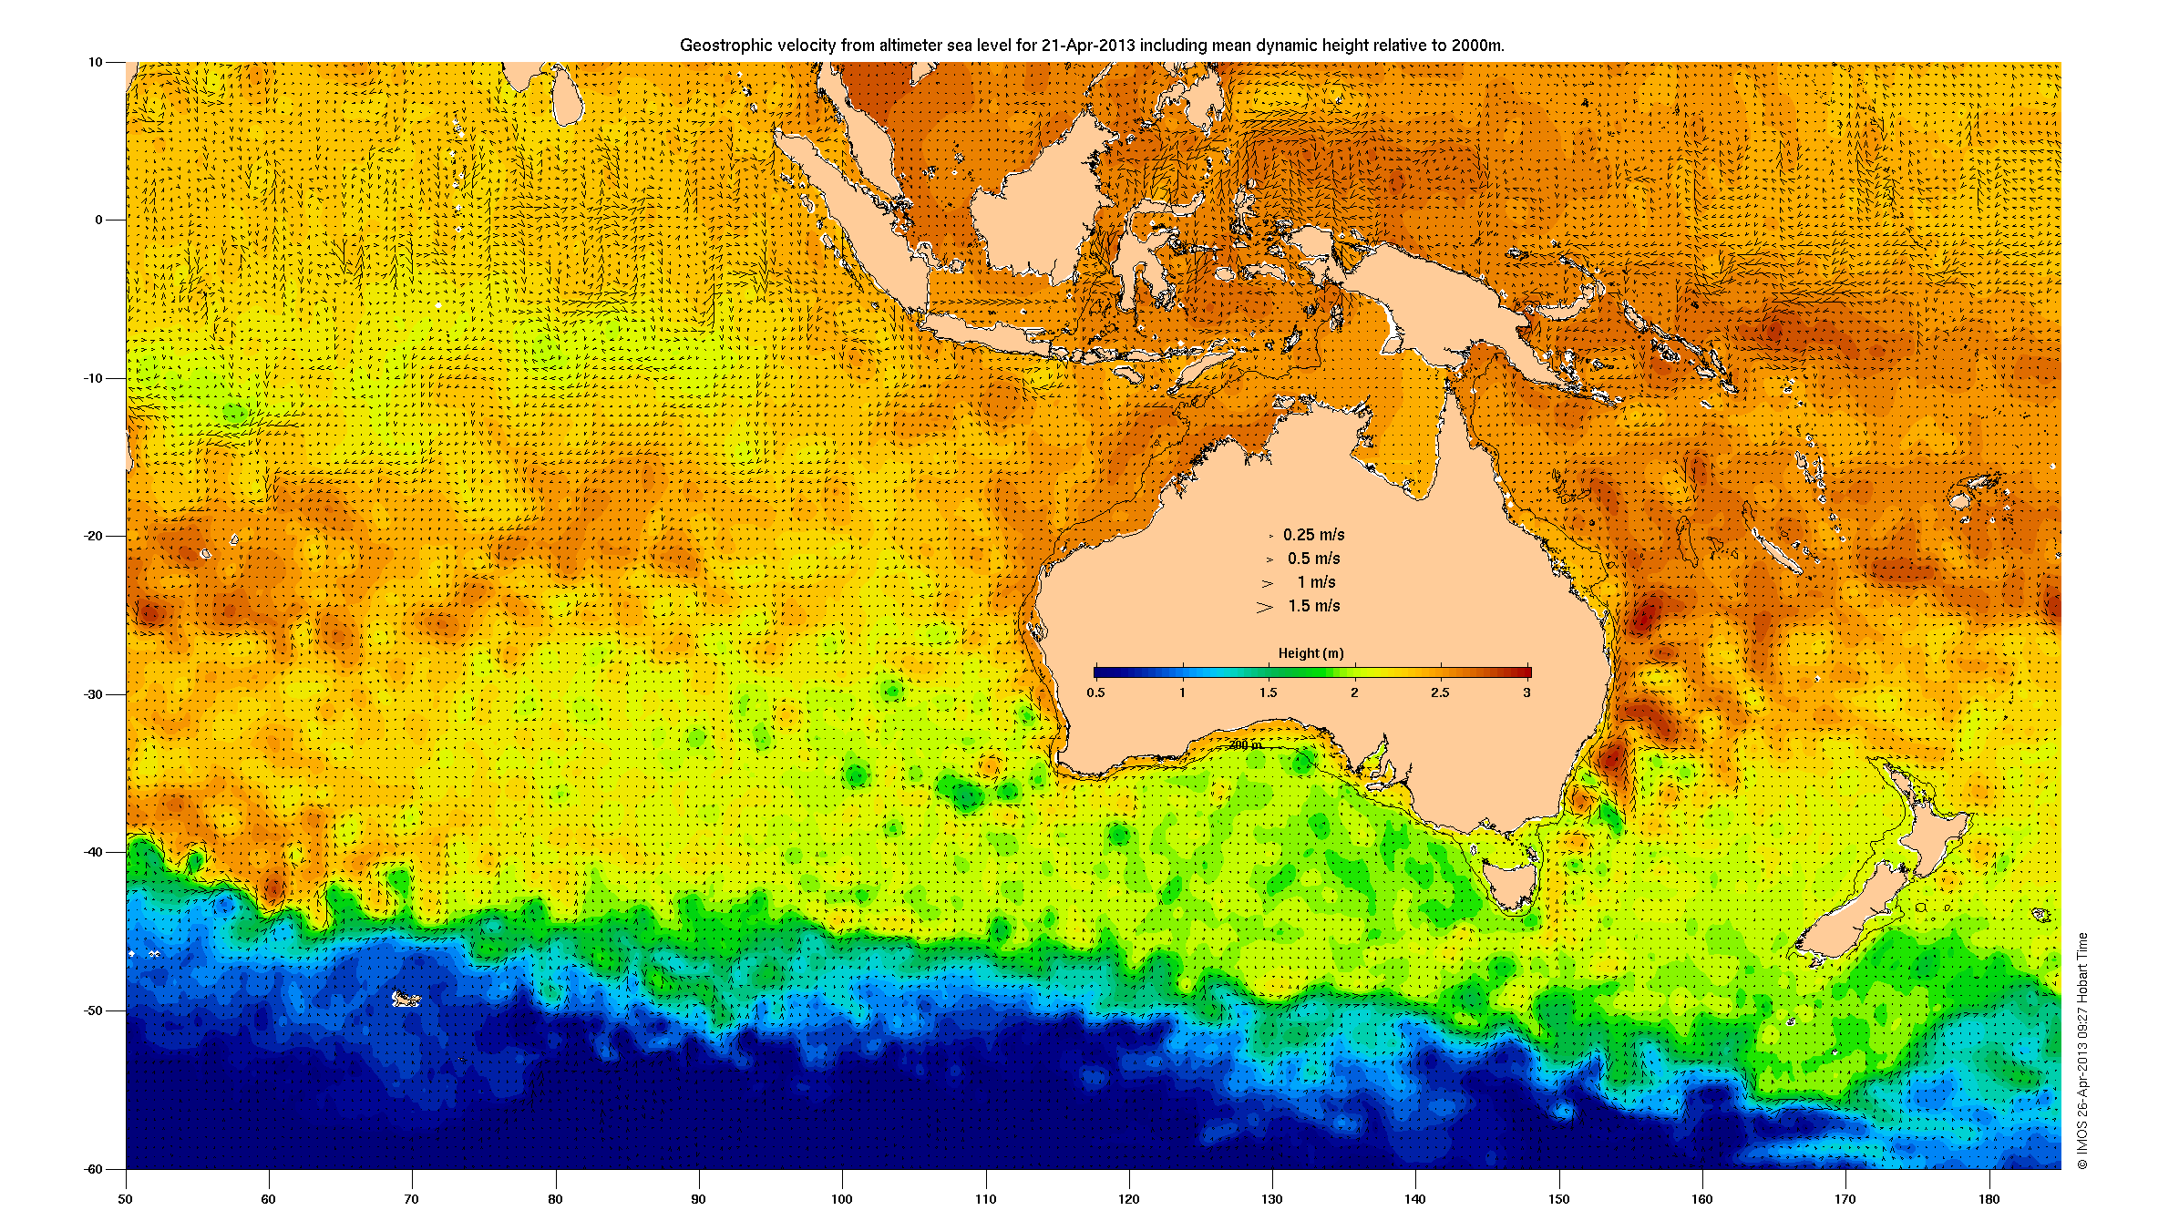Click longitude axis label 140
The height and width of the screenshot is (1231, 2179).
1414,1199
